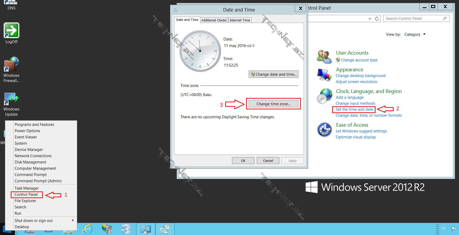Click the Set the time and date link
Image resolution: width=459 pixels, height=235 pixels.
coord(354,109)
